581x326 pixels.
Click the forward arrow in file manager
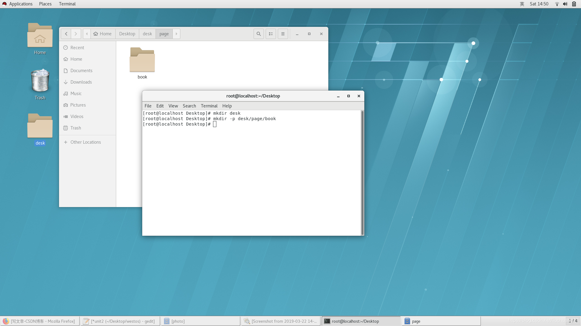(76, 34)
